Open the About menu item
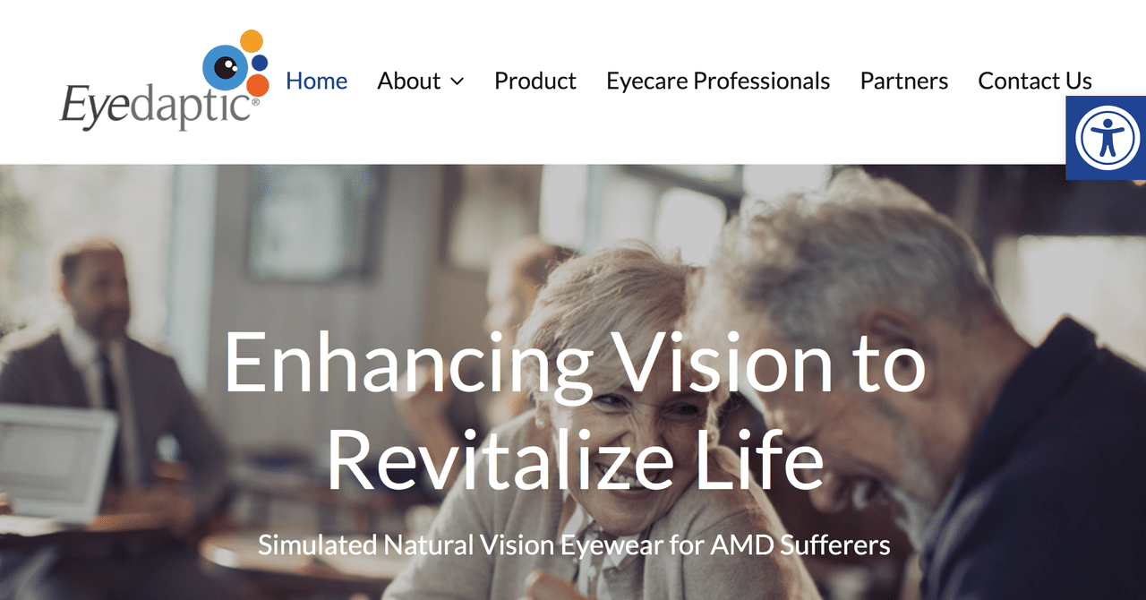This screenshot has width=1146, height=600. tap(408, 81)
